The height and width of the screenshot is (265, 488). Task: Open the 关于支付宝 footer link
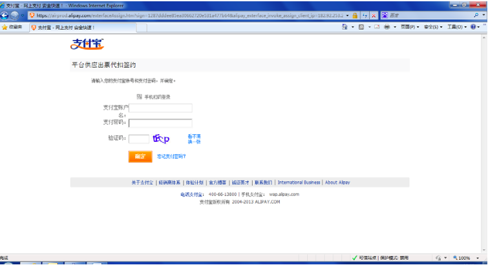[142, 182]
